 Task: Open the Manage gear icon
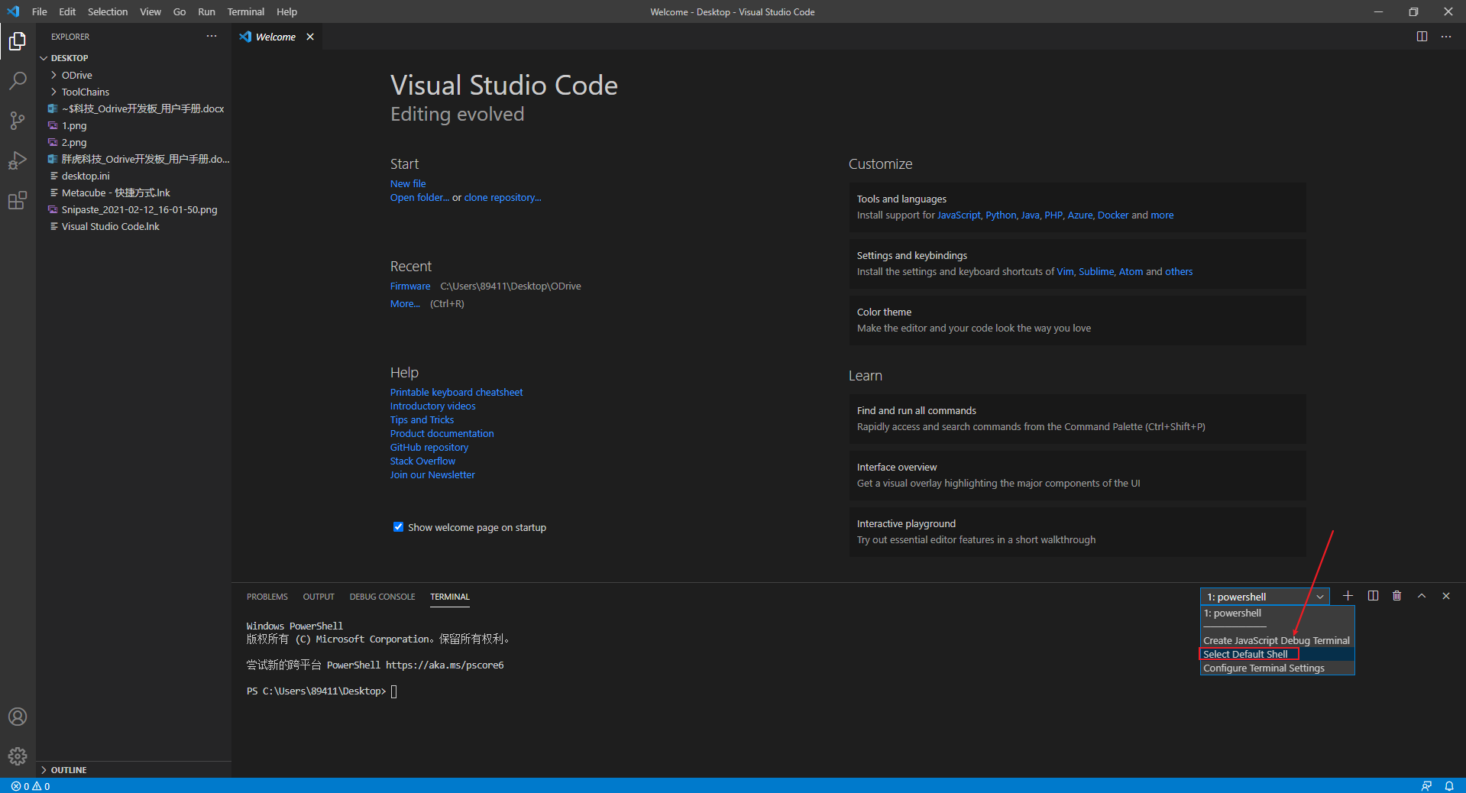point(18,756)
